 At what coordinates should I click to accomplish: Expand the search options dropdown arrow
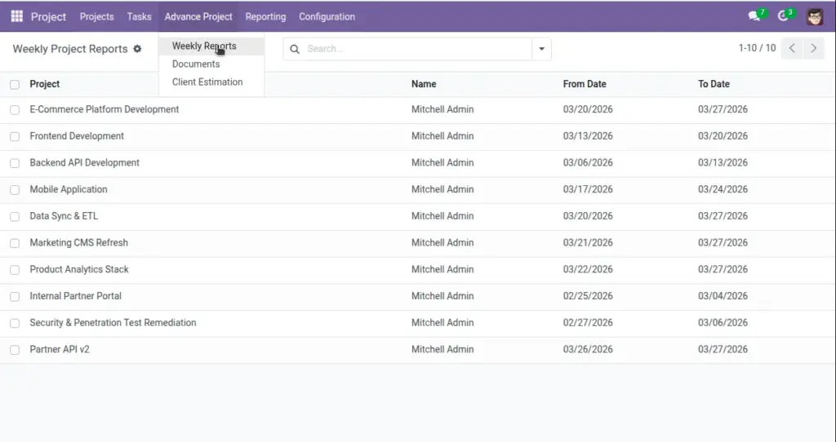(x=542, y=49)
